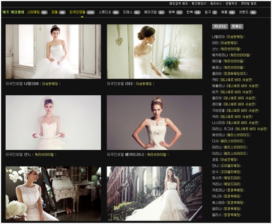Open the 리타 side-profile bride photo
Image resolution: width=272 pixels, height=224 pixels.
coord(155,52)
